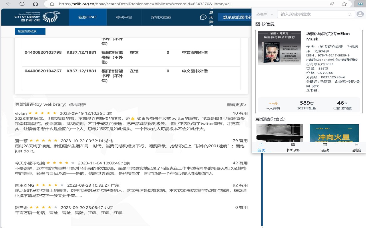Run search with the magnifier icon in side panel
This screenshot has width=366, height=228.
tap(349, 14)
